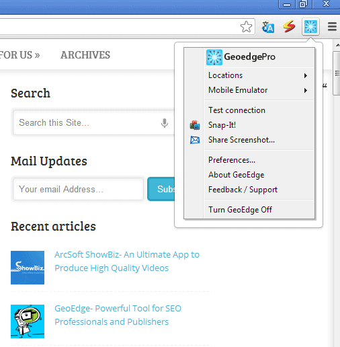Open the Locations menu item
This screenshot has height=347, width=340.
pyautogui.click(x=259, y=75)
